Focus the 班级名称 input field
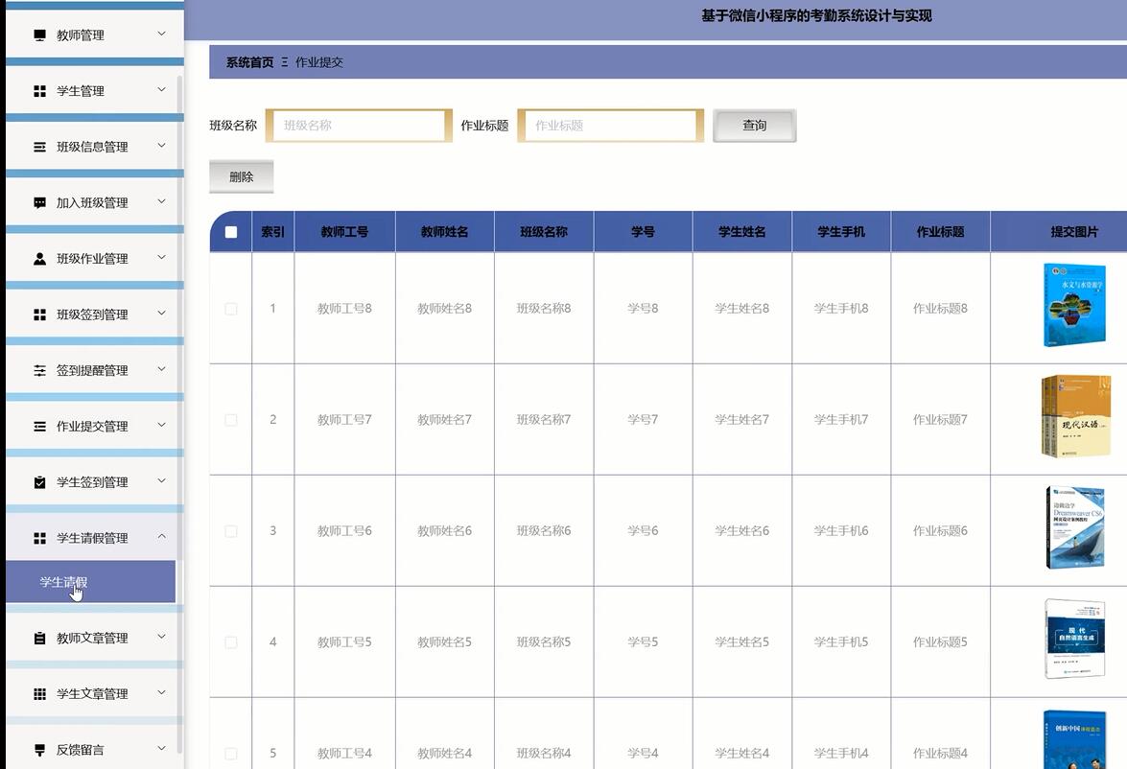 click(359, 126)
